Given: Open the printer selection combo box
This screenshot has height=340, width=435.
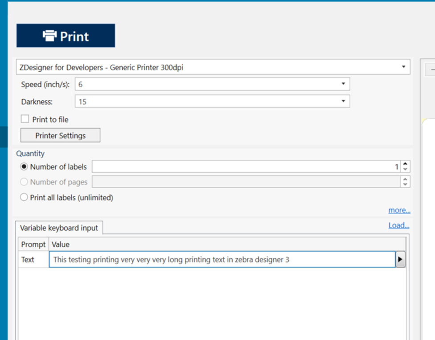Looking at the screenshot, I should pos(209,66).
